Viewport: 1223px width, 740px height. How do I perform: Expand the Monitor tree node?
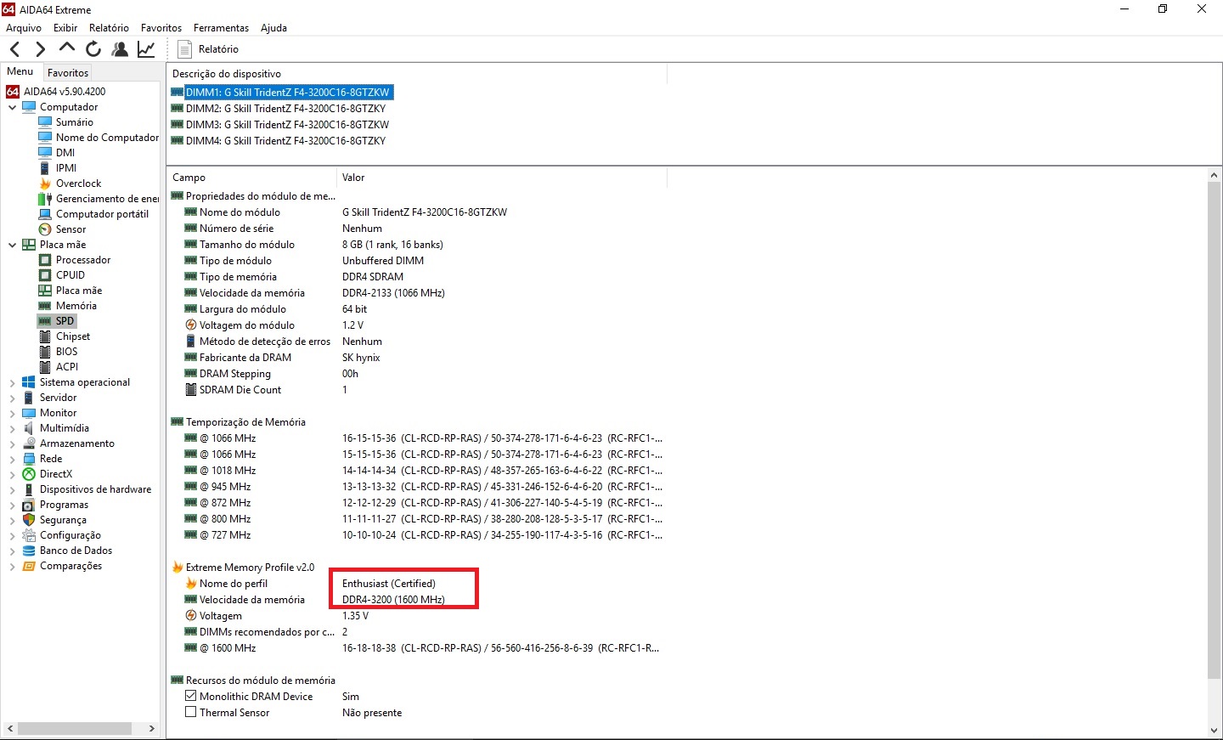coord(12,413)
